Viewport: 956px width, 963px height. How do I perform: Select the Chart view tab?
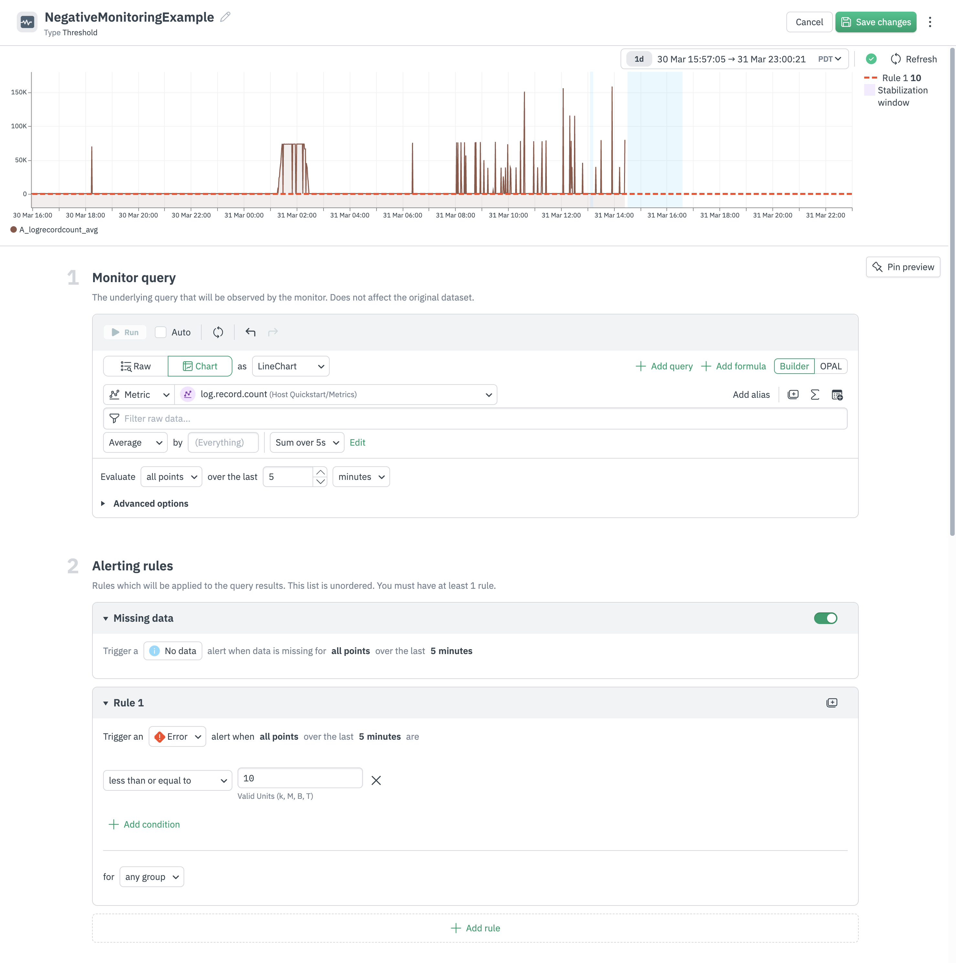(x=200, y=366)
